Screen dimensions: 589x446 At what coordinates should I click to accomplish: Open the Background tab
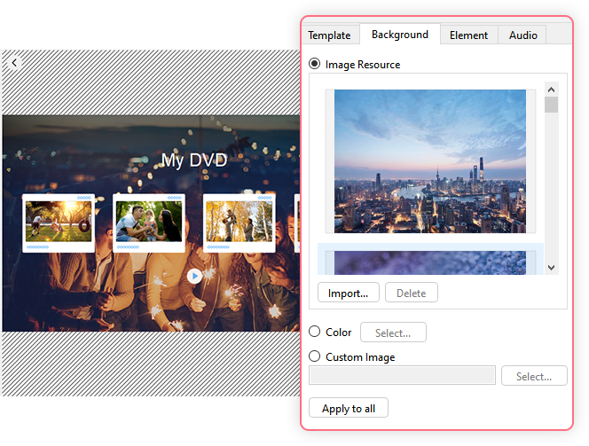[400, 35]
